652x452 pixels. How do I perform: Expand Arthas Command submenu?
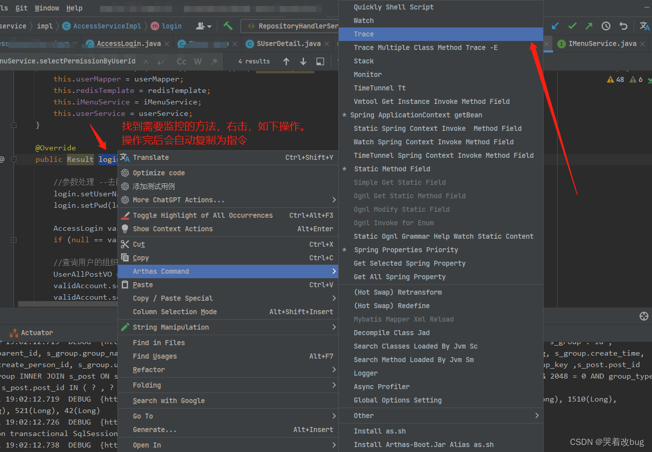click(228, 271)
